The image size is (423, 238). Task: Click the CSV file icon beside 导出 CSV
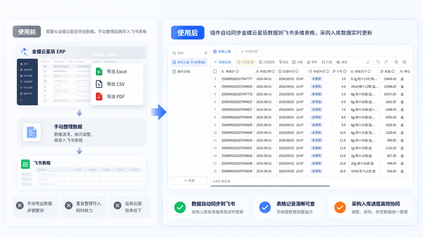99,84
